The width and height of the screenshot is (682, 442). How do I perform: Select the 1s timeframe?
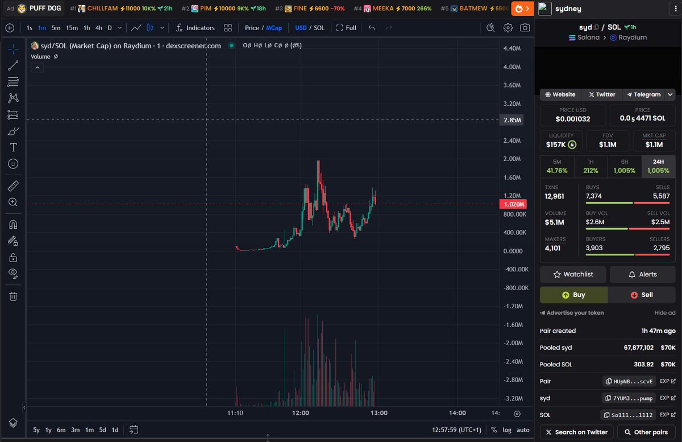pos(30,28)
